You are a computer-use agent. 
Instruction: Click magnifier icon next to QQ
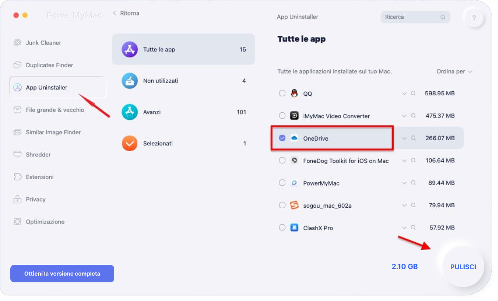coord(413,93)
